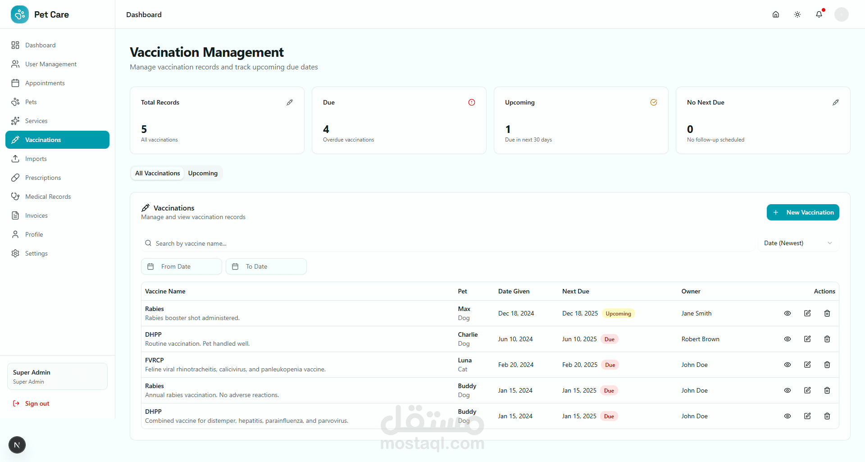Select Vaccinations in the sidebar
The height and width of the screenshot is (462, 865).
(x=57, y=140)
